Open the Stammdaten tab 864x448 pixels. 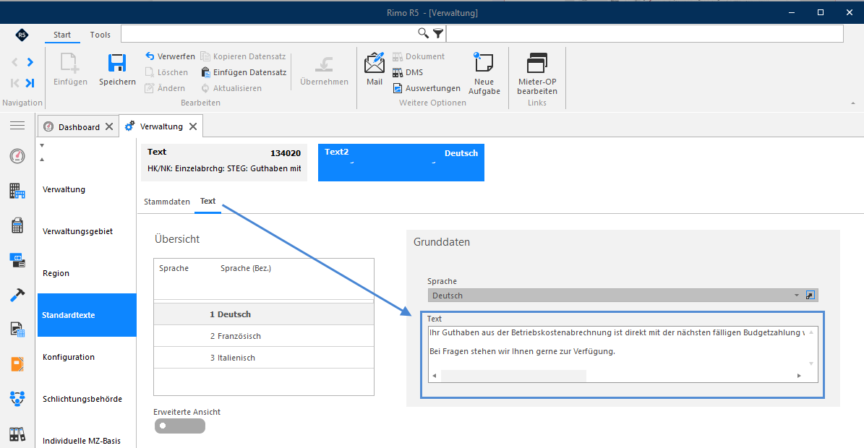coord(167,202)
